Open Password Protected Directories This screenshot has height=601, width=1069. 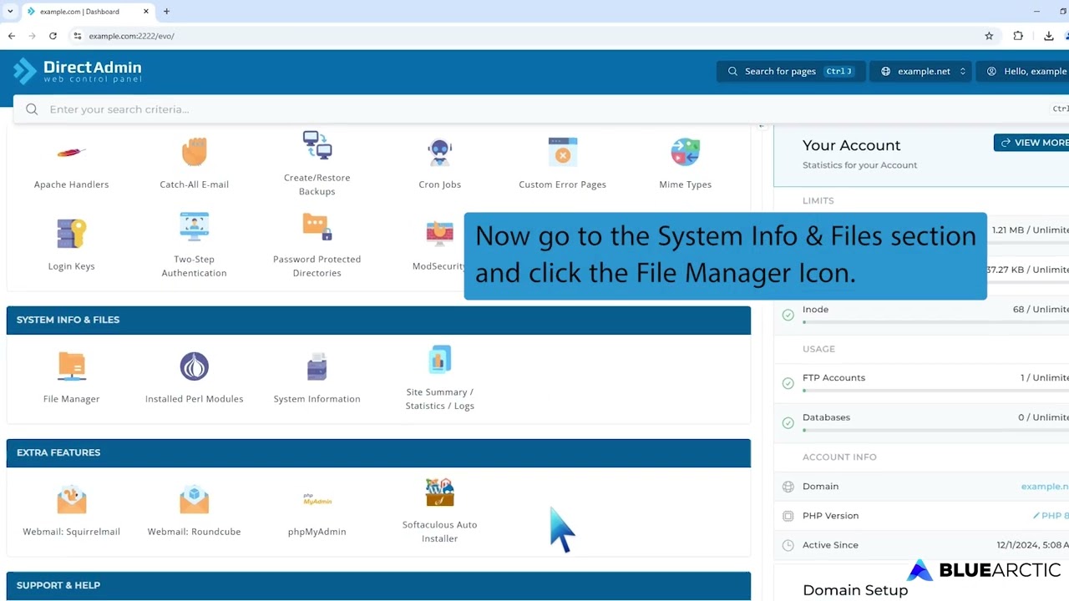(317, 227)
